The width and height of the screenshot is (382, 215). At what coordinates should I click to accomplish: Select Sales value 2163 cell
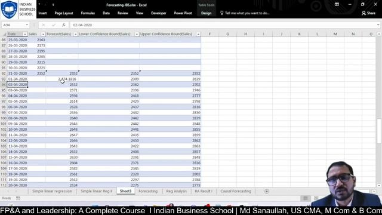[37, 40]
